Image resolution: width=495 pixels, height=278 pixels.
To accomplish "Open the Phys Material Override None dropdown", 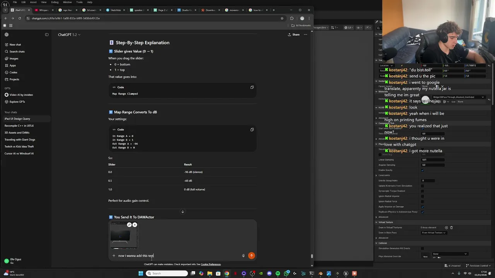I will tap(450, 254).
